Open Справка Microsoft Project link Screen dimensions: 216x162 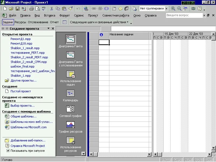tap(28, 146)
